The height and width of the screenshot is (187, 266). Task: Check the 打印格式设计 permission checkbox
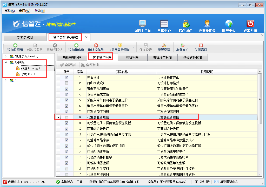click(x=67, y=83)
